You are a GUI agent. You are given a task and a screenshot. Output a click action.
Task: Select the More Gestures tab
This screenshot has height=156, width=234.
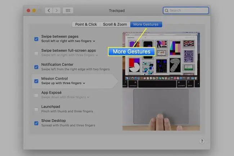146,24
